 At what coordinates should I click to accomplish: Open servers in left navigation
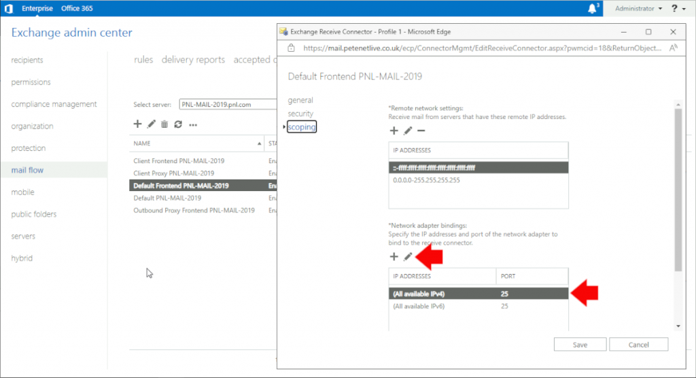coord(23,236)
